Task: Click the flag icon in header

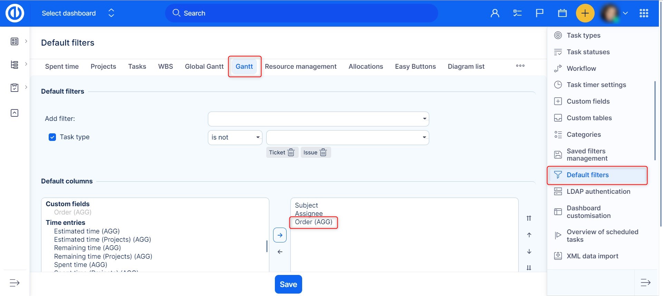Action: [539, 13]
